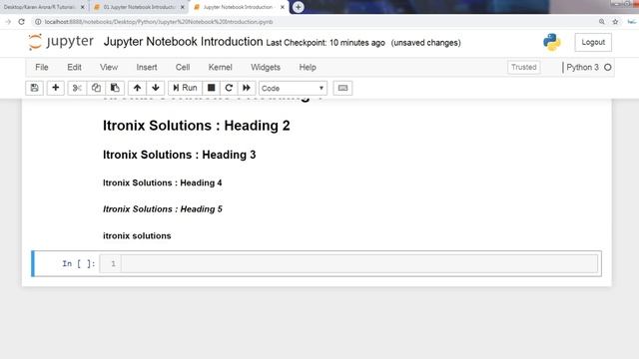Go forward in browser history
This screenshot has width=639, height=359.
(8, 22)
